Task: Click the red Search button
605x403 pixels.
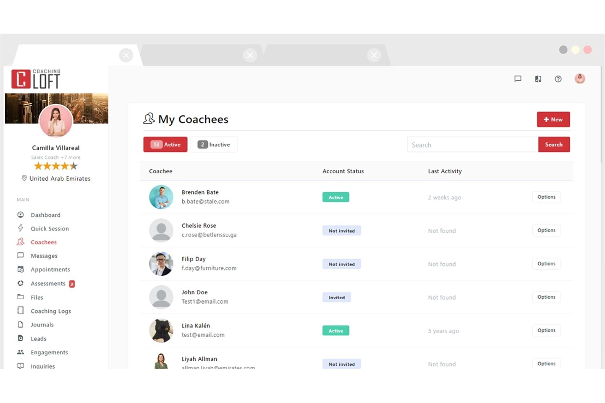Action: 554,145
